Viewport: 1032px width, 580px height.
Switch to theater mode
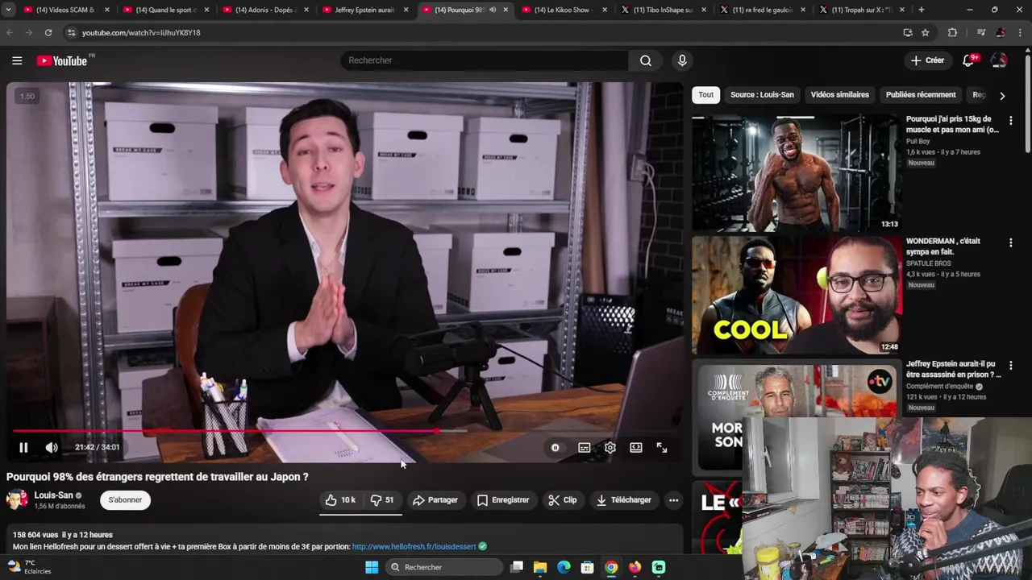click(x=636, y=448)
